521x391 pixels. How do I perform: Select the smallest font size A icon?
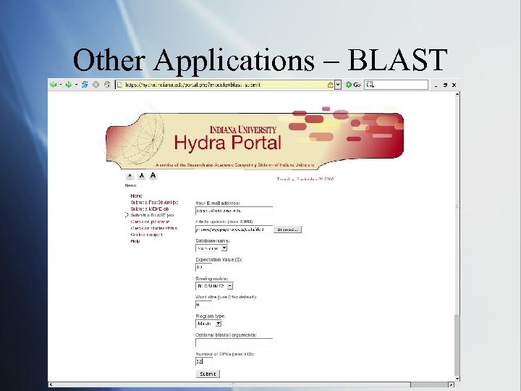(x=130, y=175)
